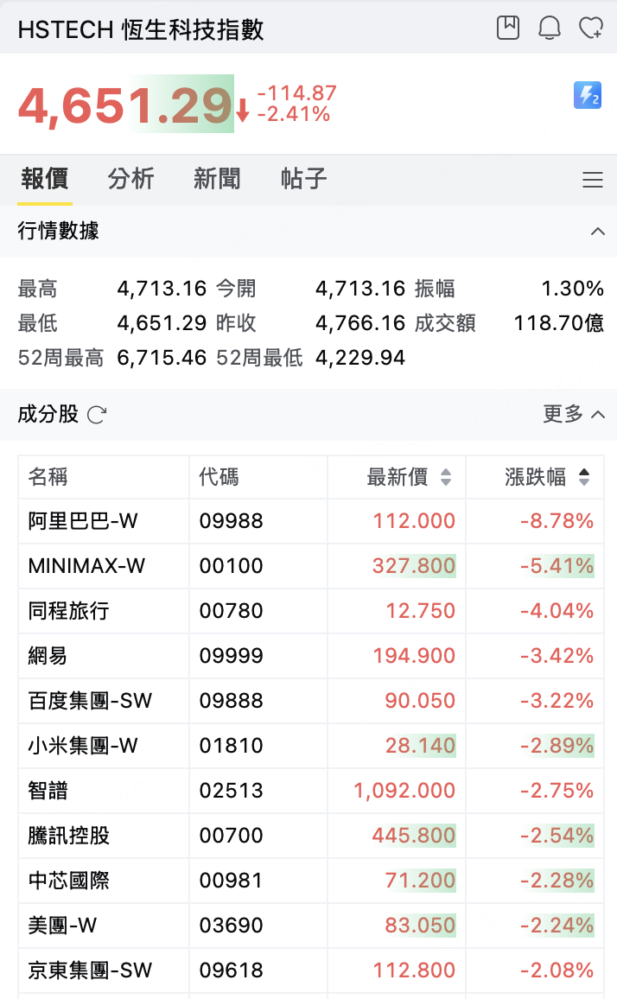Open 小米集團-W stock row
The width and height of the screenshot is (617, 999).
(x=311, y=746)
